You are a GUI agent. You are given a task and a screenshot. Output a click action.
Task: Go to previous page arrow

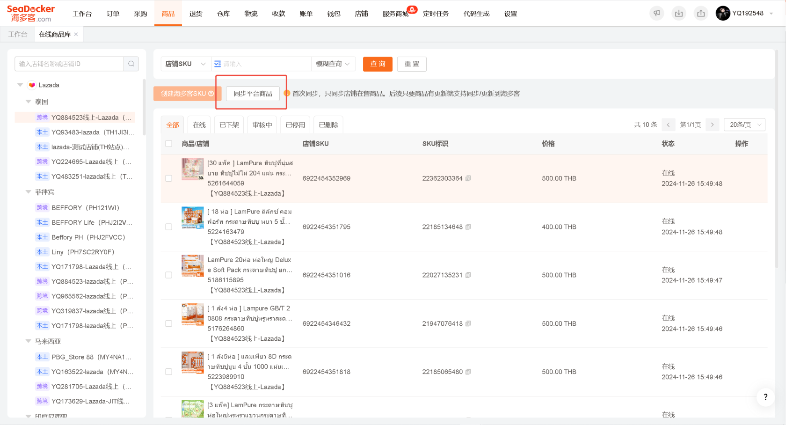[x=668, y=125]
